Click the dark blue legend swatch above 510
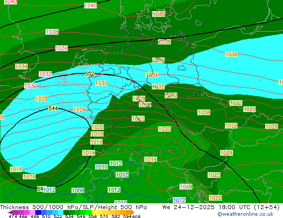Image resolution: width=283 pixels, height=218 pixels. [x=38, y=212]
